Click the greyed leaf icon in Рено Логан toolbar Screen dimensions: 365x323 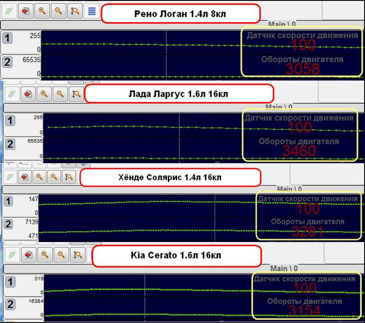tap(9, 11)
